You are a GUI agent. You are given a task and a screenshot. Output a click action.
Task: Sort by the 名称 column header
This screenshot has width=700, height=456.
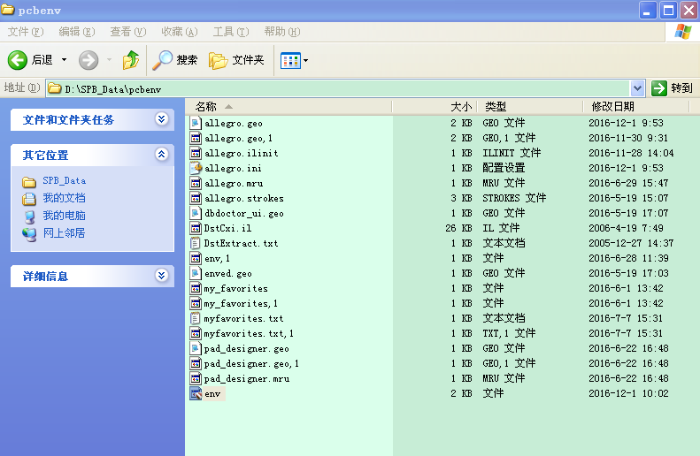288,107
